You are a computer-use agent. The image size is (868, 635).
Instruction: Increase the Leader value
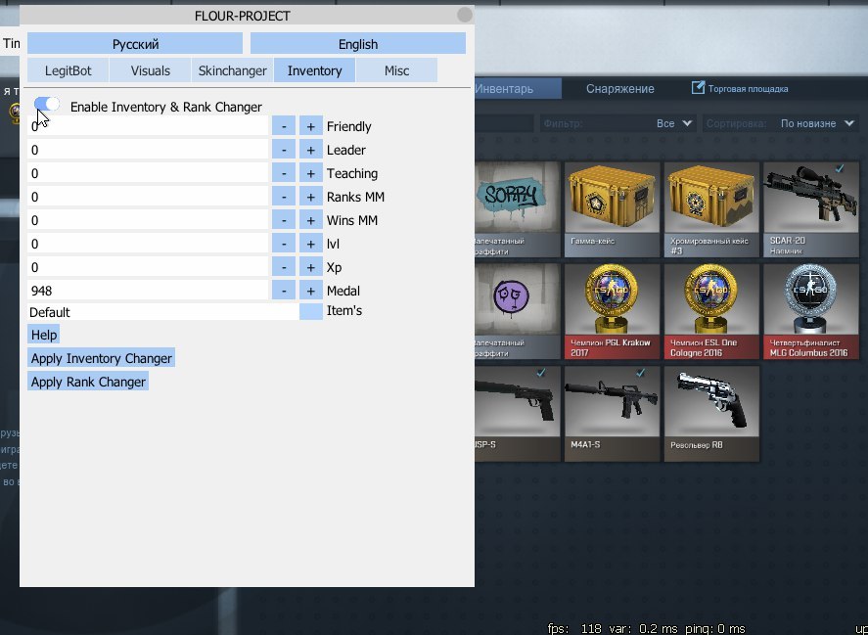pos(310,150)
